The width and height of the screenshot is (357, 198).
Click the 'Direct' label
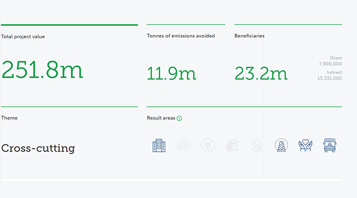(336, 58)
